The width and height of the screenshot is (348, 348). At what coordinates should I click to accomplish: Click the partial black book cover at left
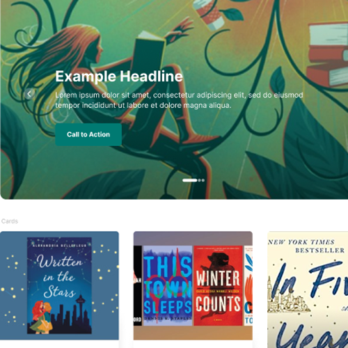138,285
